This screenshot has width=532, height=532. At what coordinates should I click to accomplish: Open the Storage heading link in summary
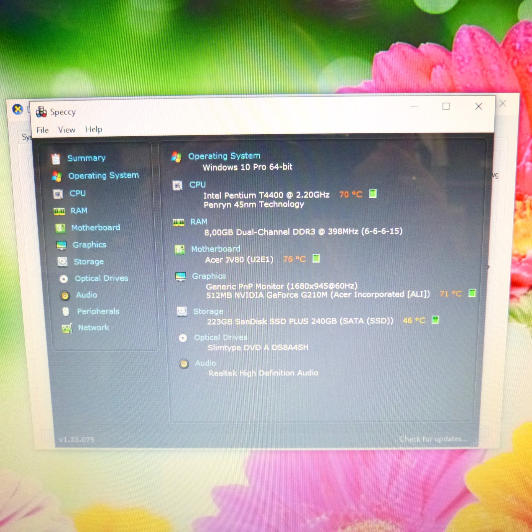208,311
